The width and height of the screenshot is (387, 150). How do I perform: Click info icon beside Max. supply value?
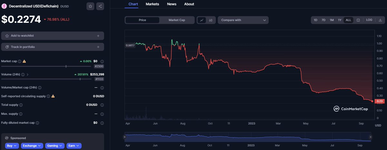pyautogui.click(x=102, y=114)
